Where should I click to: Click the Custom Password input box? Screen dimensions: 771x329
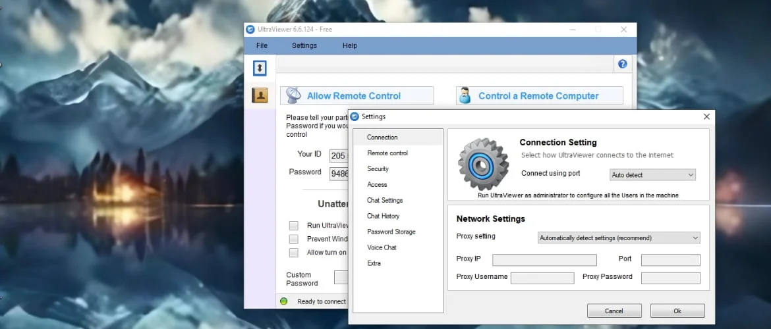click(341, 278)
